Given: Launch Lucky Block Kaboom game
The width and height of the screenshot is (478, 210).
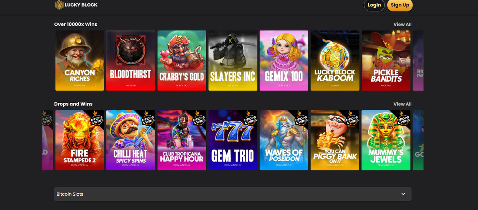Looking at the screenshot, I should pos(335,61).
